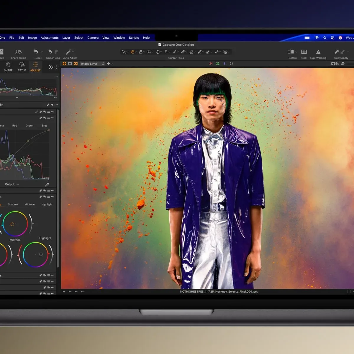
Task: Choose the Draw Mask brush tool
Action: pos(174,52)
